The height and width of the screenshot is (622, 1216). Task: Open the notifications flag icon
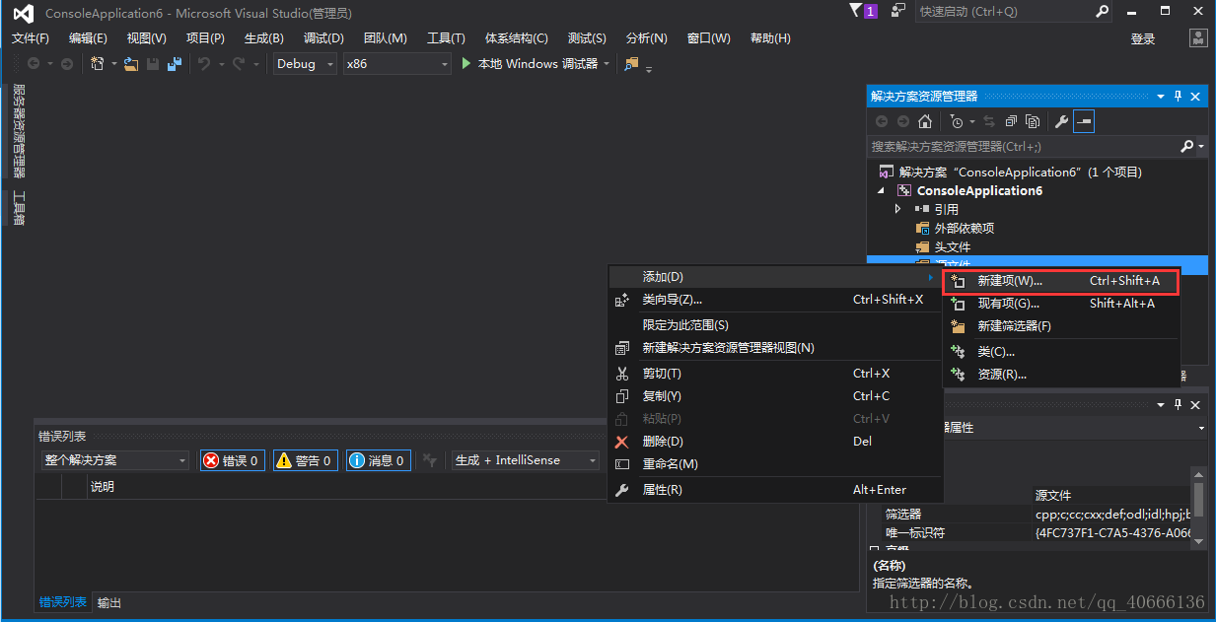point(855,11)
